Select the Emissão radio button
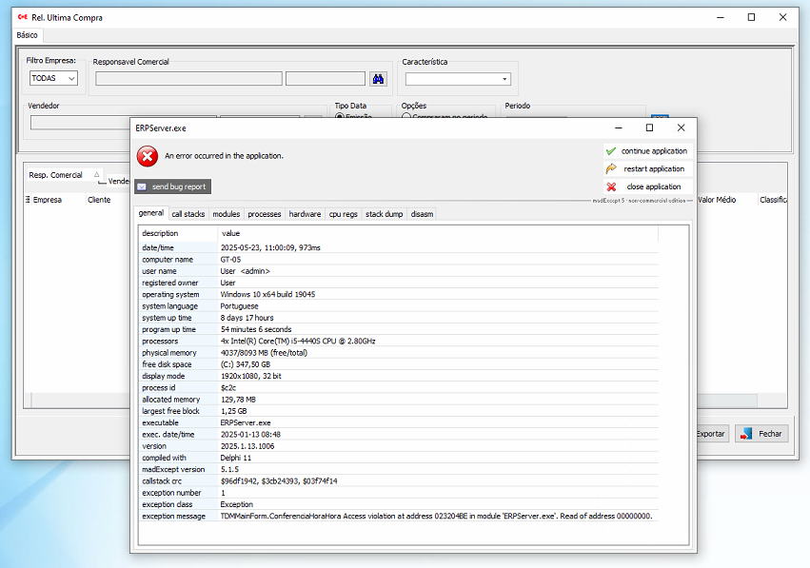 (340, 118)
